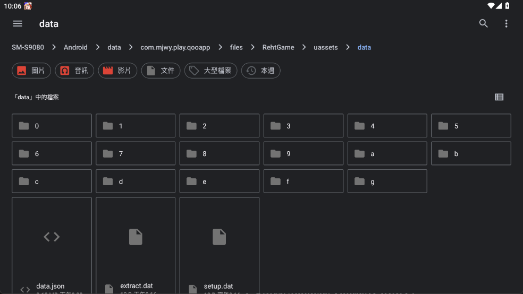Open folder 3
This screenshot has height=294, width=523.
303,126
